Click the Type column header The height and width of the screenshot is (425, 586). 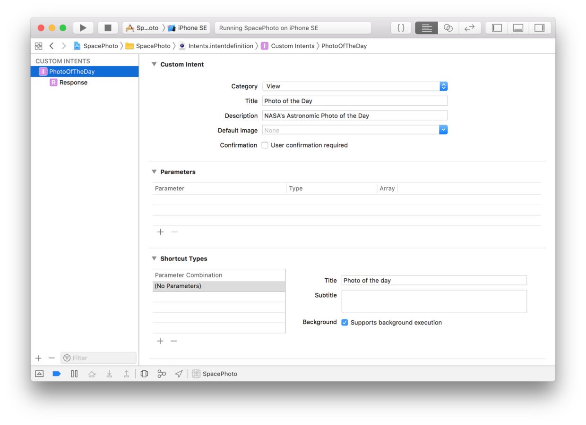click(x=332, y=189)
